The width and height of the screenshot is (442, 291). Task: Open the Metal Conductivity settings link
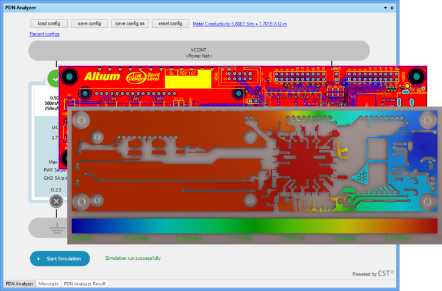(x=240, y=24)
